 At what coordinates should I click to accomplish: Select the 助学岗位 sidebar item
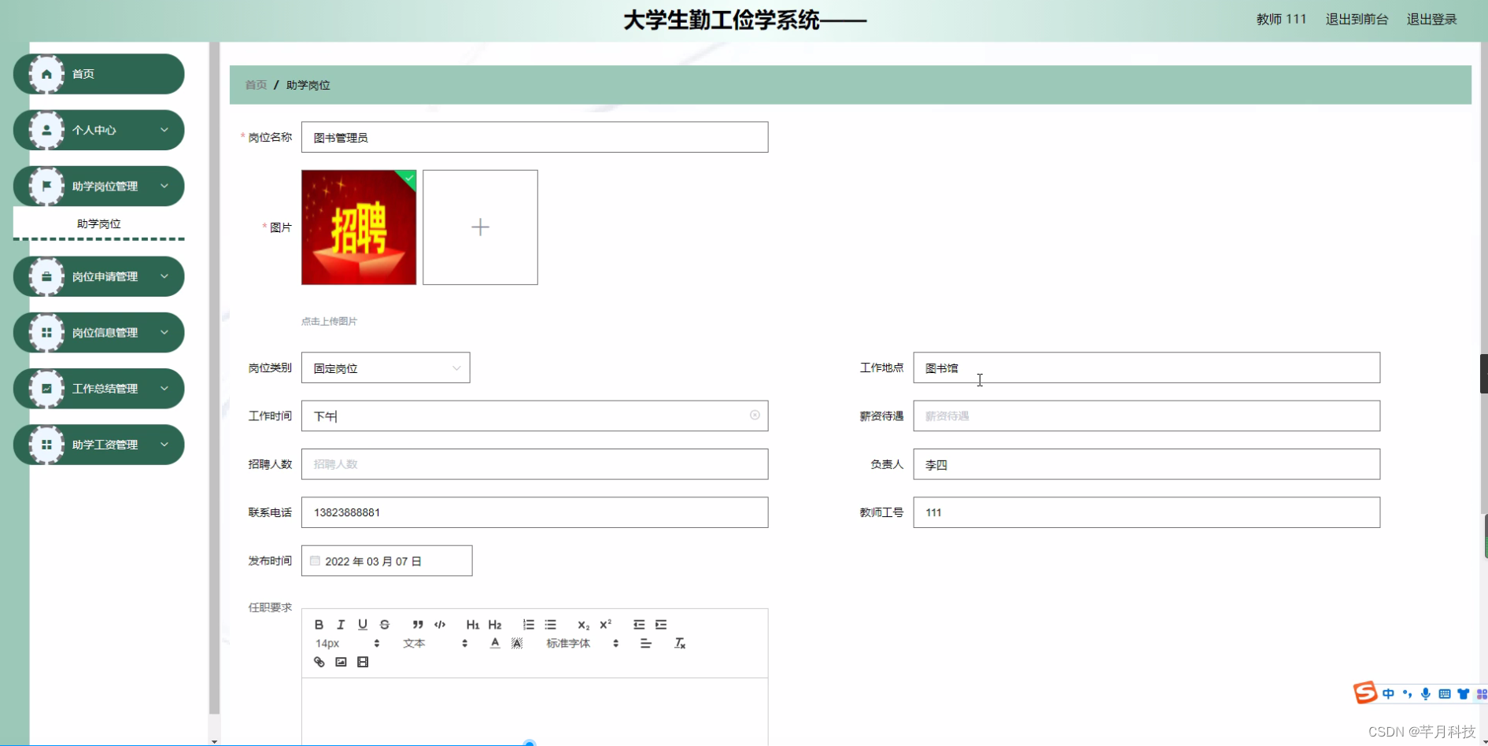[x=98, y=223]
